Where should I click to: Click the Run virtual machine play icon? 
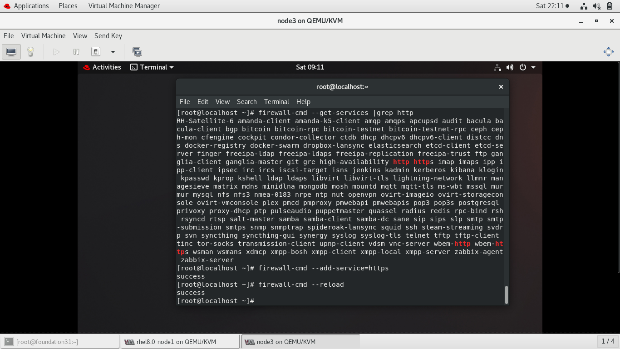[x=56, y=52]
